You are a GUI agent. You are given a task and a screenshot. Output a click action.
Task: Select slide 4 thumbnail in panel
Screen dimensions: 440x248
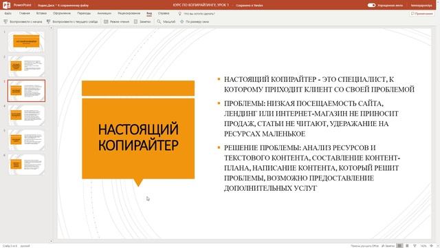tap(26, 115)
